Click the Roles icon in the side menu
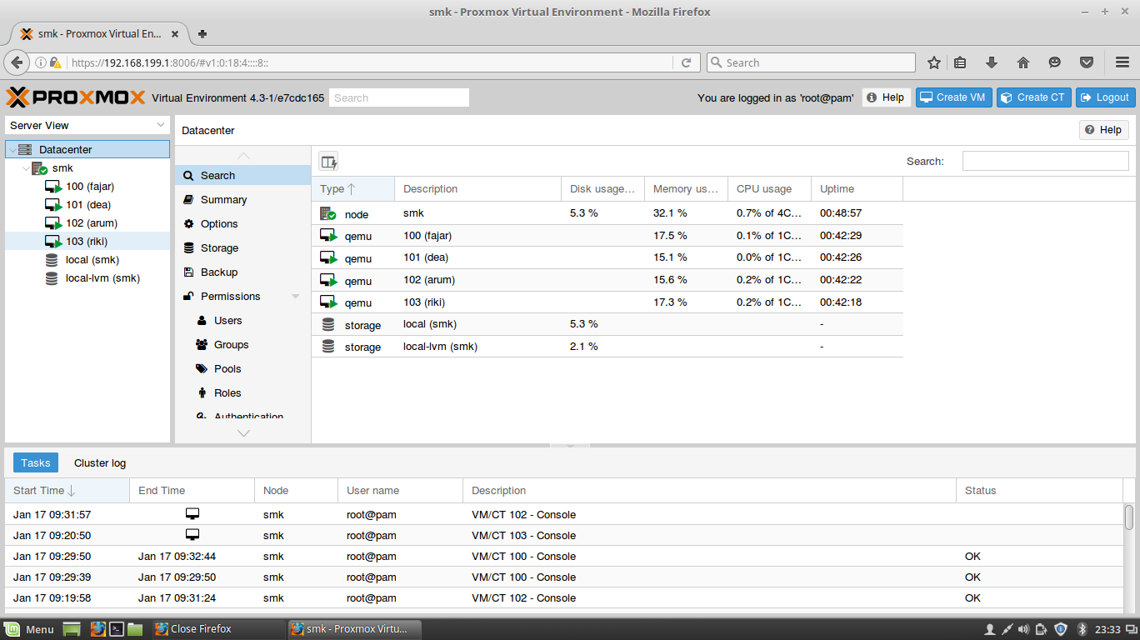This screenshot has height=640, width=1140. click(x=202, y=393)
